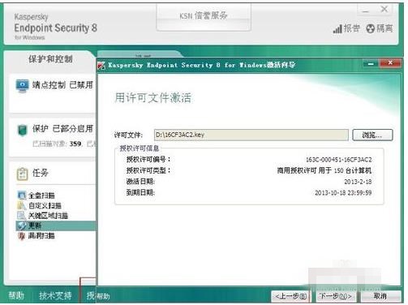Click the endpoint control monitor icon
408x305 pixels.
(x=22, y=85)
